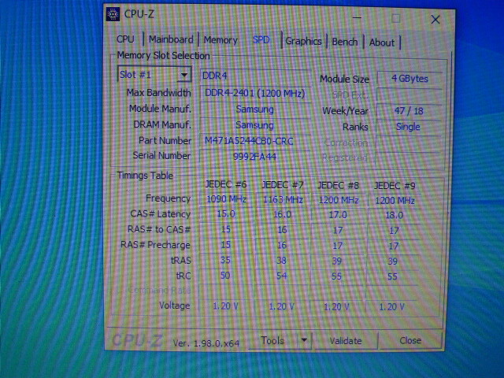The height and width of the screenshot is (378, 504).
Task: Click CAS# Latency value 17.0
Action: 338,215
